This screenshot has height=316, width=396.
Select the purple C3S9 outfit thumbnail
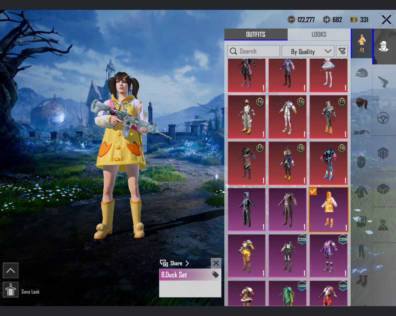(x=329, y=256)
